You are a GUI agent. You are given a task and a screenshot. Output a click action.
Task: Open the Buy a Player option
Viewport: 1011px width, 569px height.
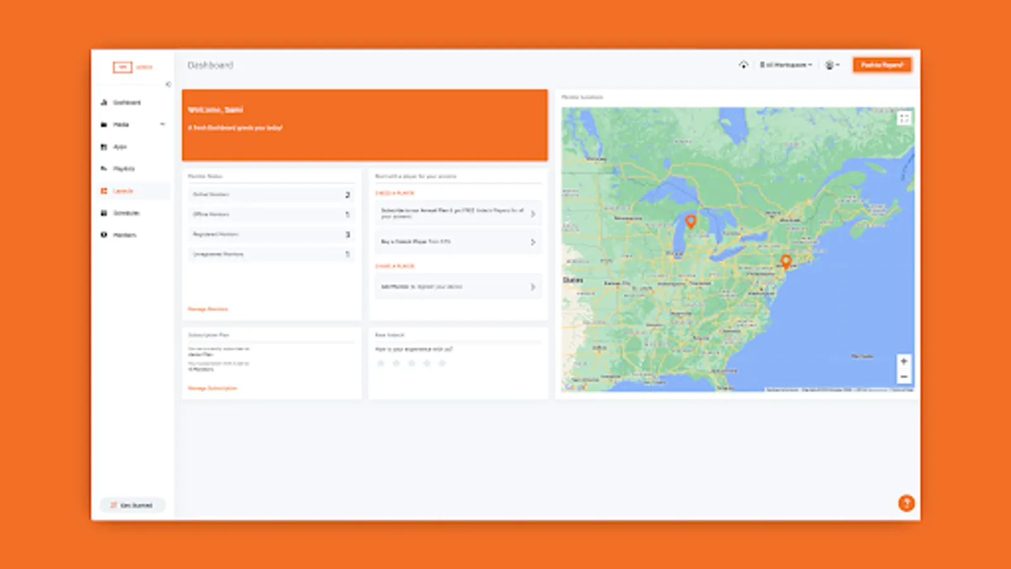tap(458, 242)
